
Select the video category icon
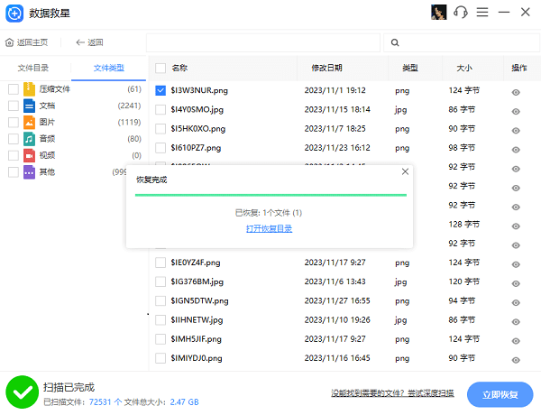[29, 155]
